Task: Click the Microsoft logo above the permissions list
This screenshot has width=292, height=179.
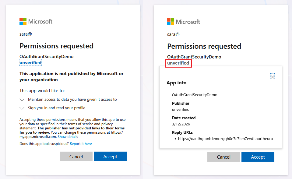Action: click(x=36, y=21)
